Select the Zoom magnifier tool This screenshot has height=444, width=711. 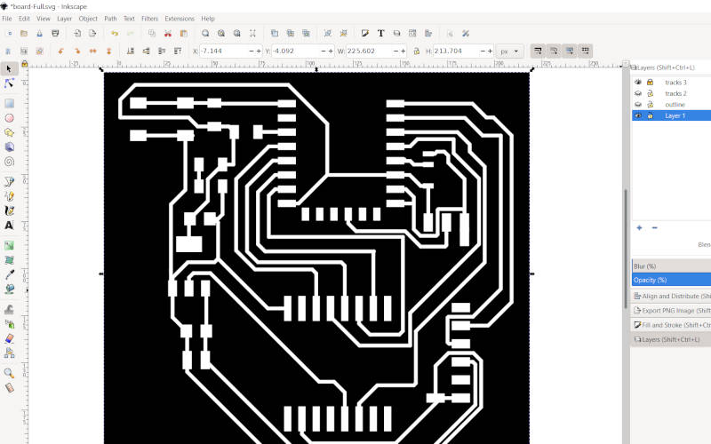(9, 373)
